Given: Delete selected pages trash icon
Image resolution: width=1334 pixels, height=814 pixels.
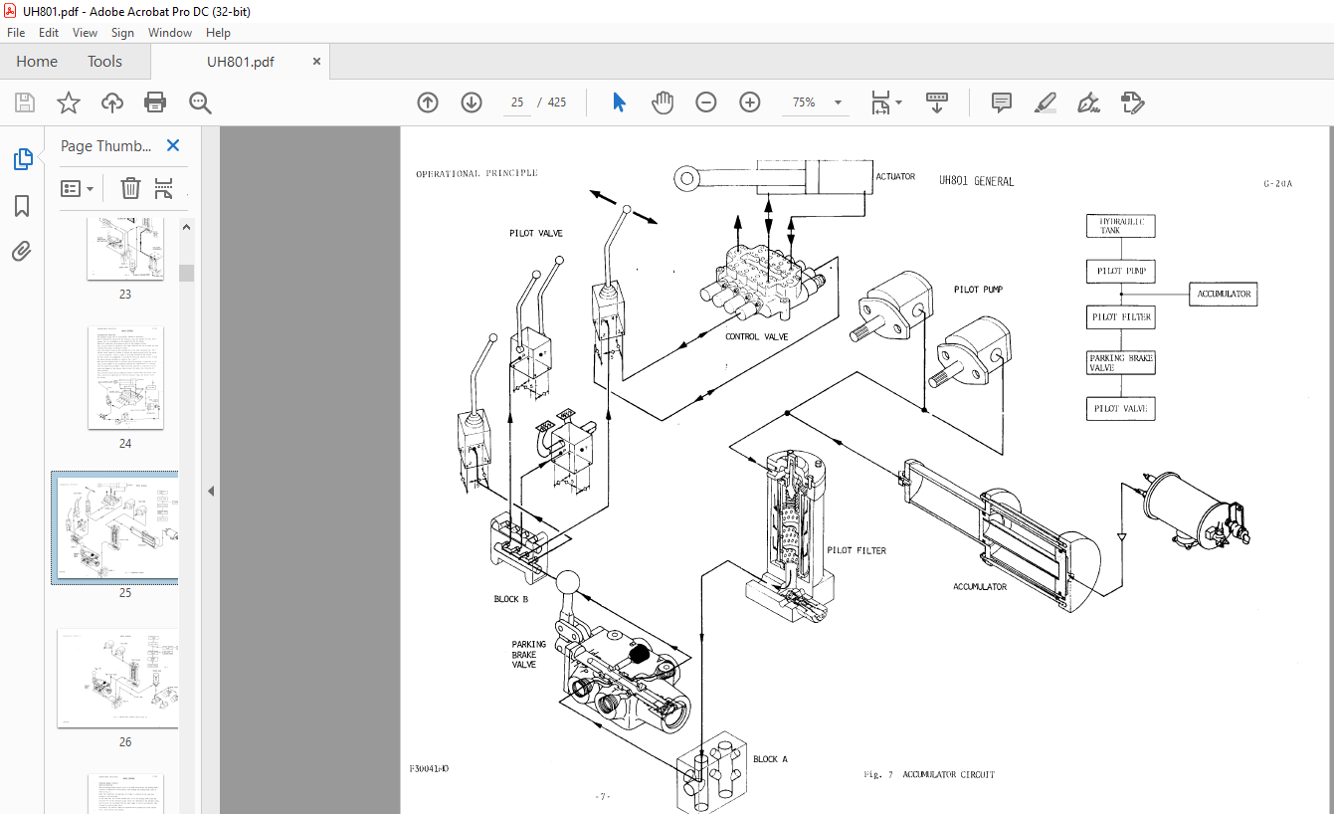Looking at the screenshot, I should 130,188.
